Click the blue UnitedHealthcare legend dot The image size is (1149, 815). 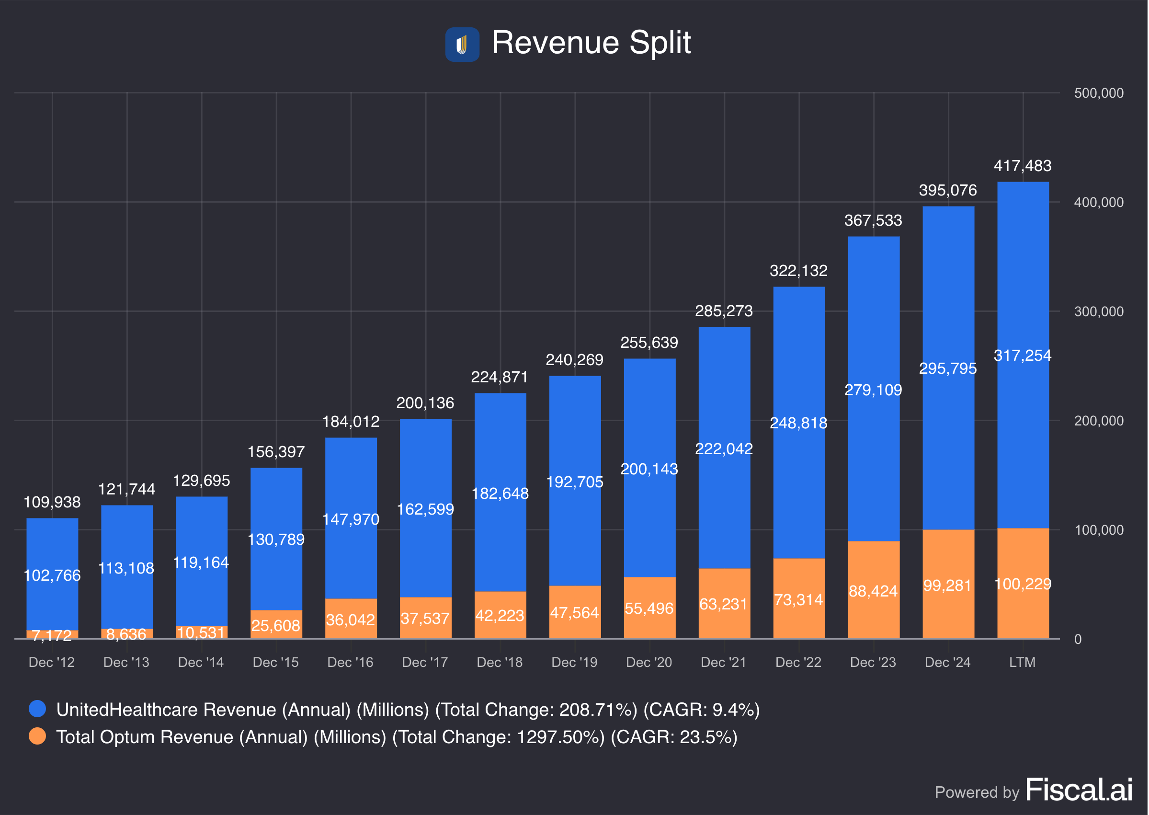[x=38, y=709]
